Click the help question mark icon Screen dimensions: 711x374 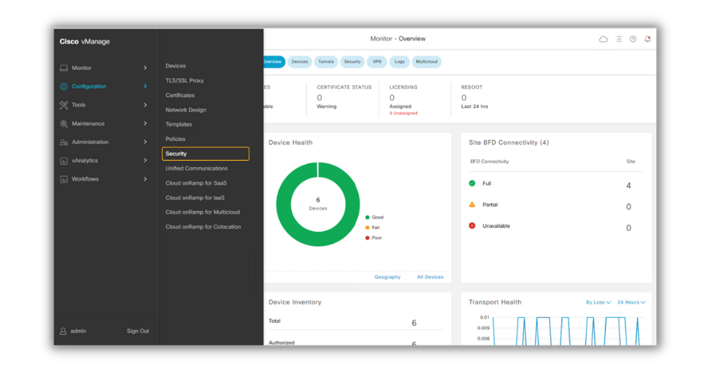click(633, 39)
